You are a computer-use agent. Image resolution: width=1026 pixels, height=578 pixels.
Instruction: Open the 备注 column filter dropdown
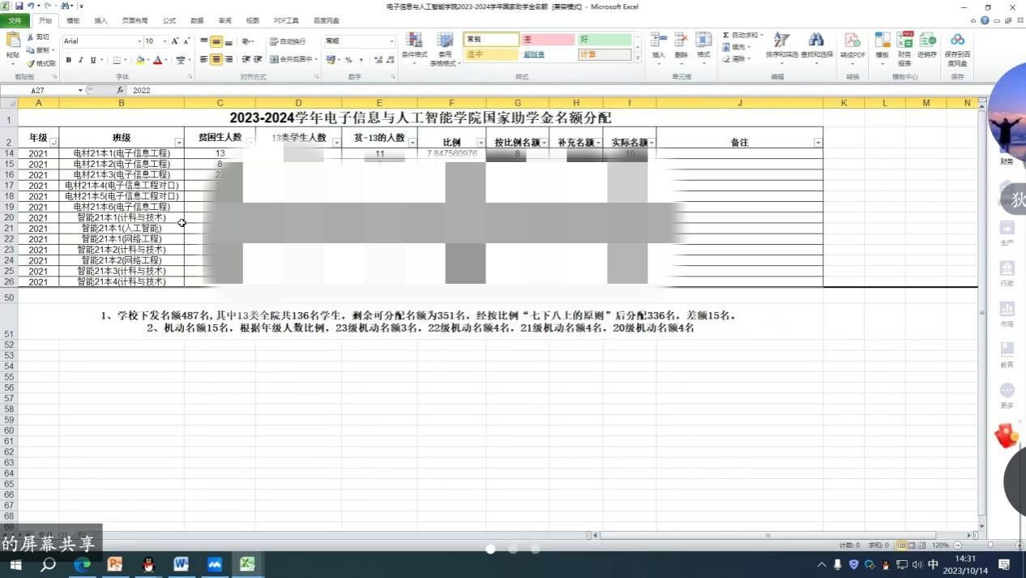[x=818, y=143]
